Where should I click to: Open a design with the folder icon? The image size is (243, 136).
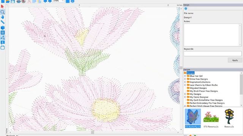[x=8, y=1]
